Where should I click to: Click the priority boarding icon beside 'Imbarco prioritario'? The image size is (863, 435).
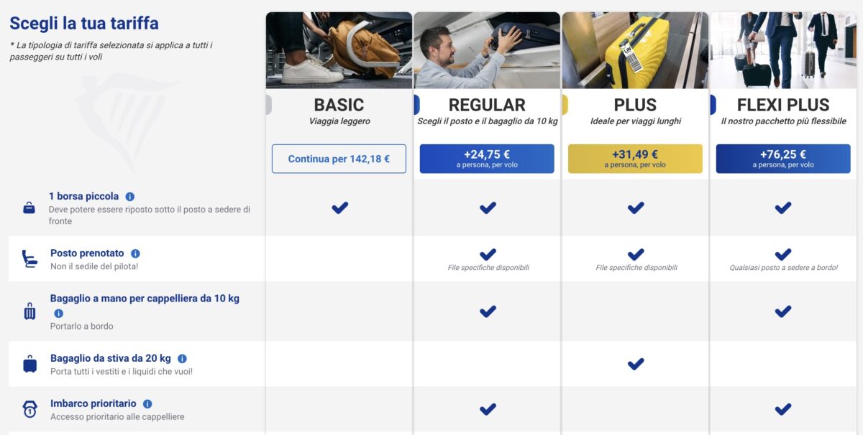[29, 408]
